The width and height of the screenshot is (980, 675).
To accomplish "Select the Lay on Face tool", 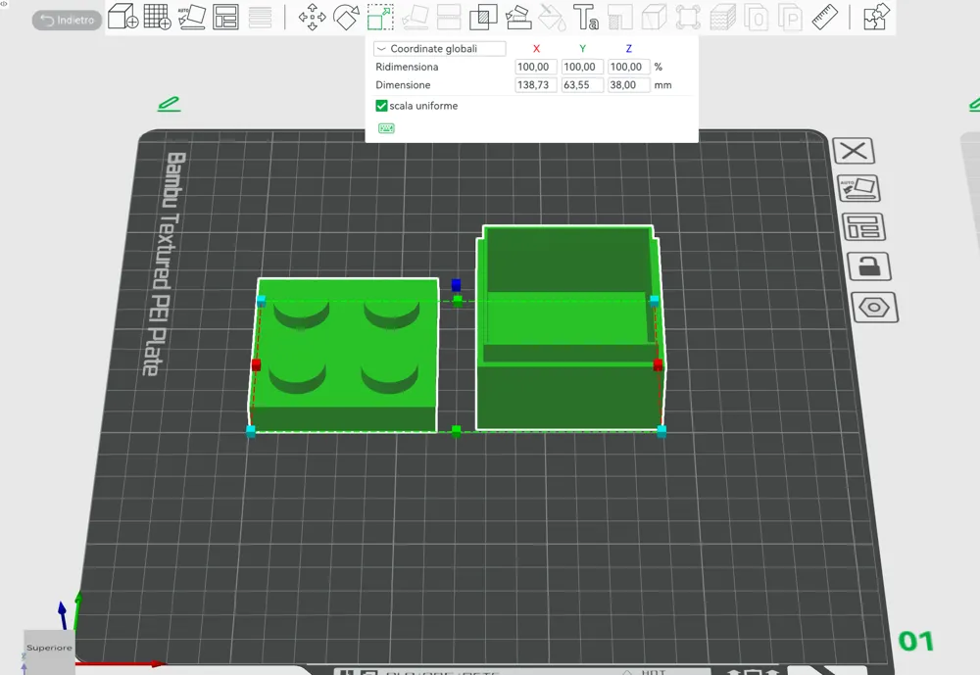I will (415, 17).
